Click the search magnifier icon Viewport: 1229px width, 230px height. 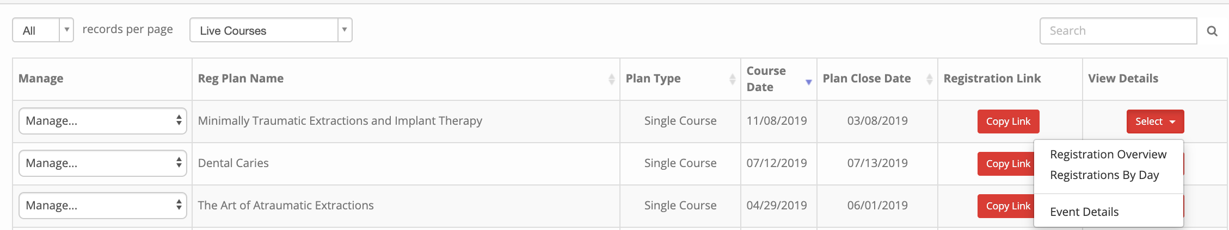click(1212, 31)
